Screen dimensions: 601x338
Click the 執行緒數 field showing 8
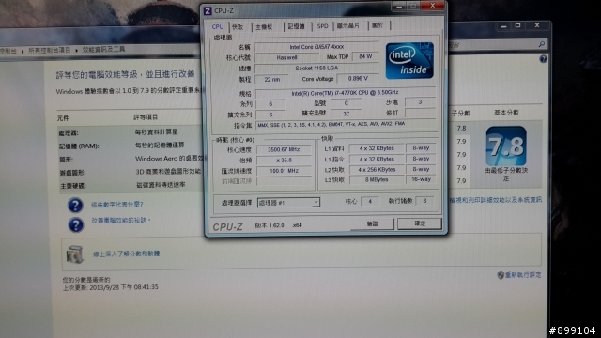(x=424, y=201)
